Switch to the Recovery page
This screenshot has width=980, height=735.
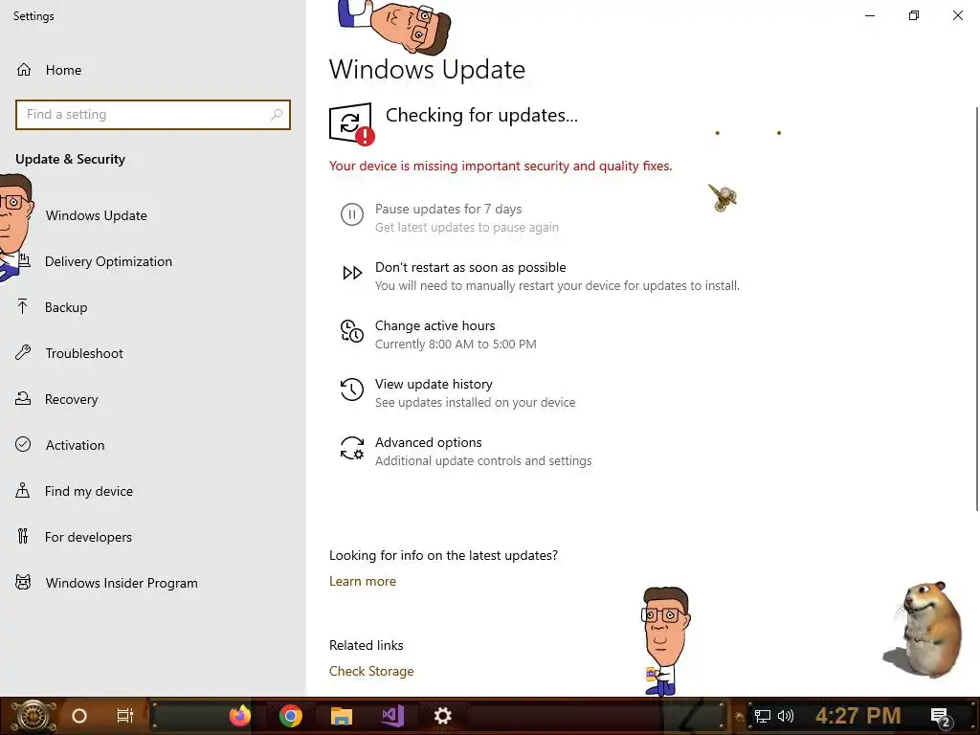(153, 399)
